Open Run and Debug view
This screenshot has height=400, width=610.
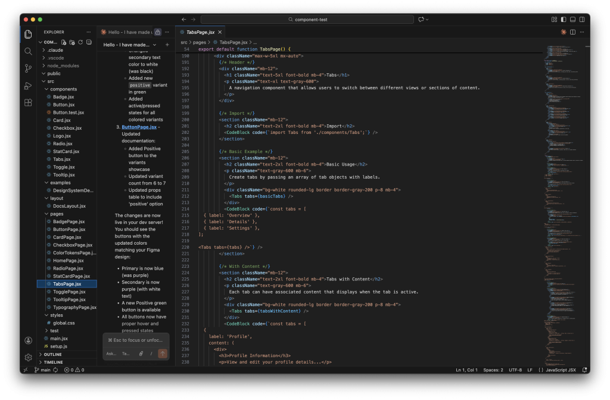point(28,86)
